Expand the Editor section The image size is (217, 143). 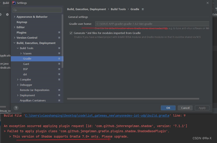click(x=14, y=27)
